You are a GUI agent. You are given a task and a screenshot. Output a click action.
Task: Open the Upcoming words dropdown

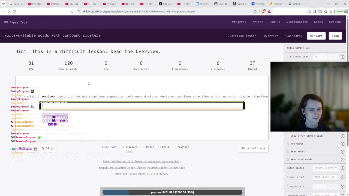pyautogui.click(x=326, y=195)
